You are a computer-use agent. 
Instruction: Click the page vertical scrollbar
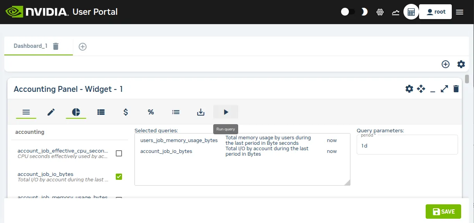pos(467,79)
